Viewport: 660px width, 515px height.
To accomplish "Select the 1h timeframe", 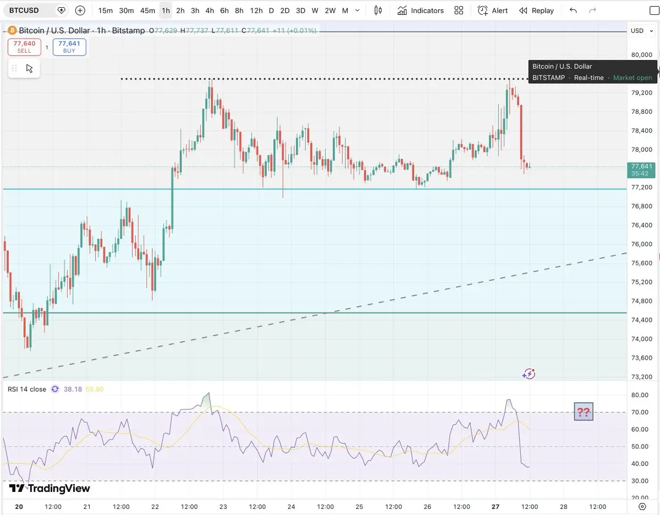I will 166,10.
